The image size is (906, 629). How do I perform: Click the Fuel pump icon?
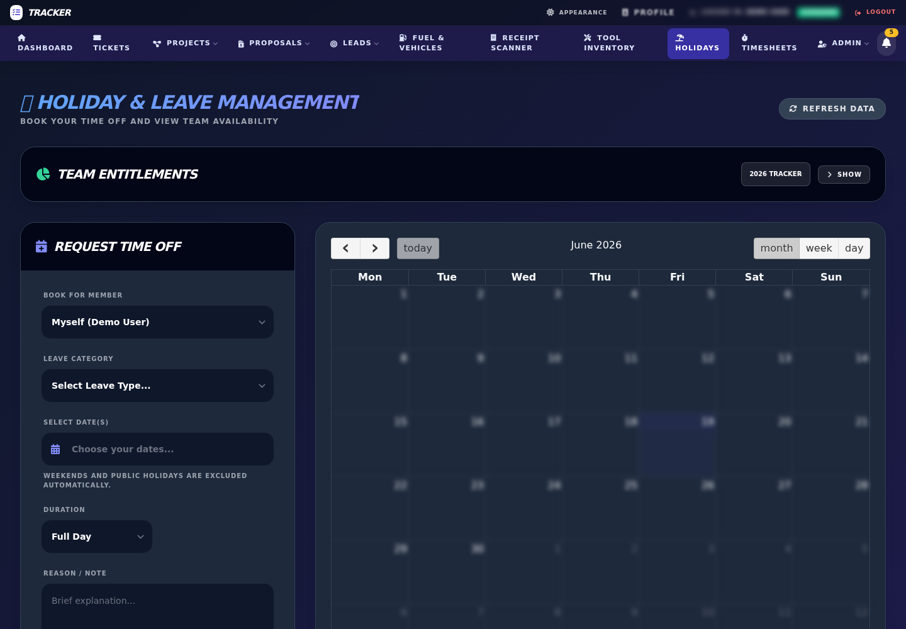[403, 38]
